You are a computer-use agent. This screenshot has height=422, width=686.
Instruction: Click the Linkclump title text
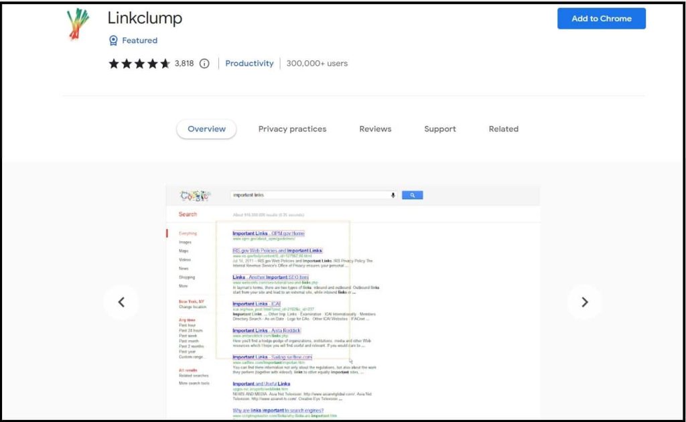[x=145, y=18]
